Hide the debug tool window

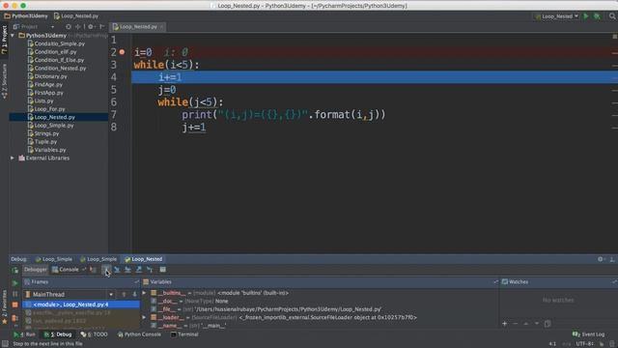(611, 259)
